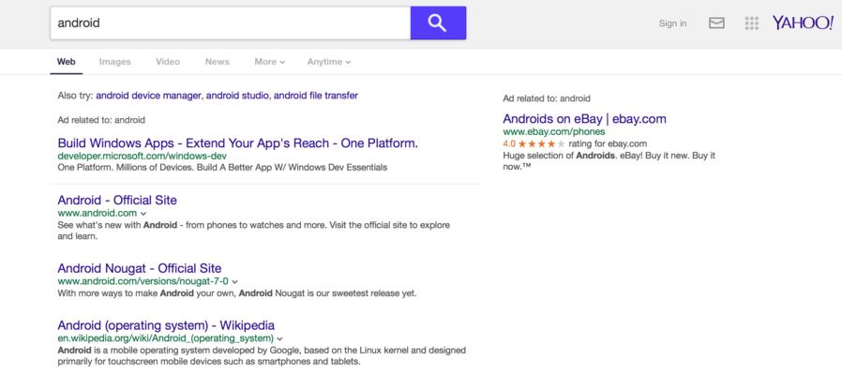Select the Web results tab

click(66, 62)
